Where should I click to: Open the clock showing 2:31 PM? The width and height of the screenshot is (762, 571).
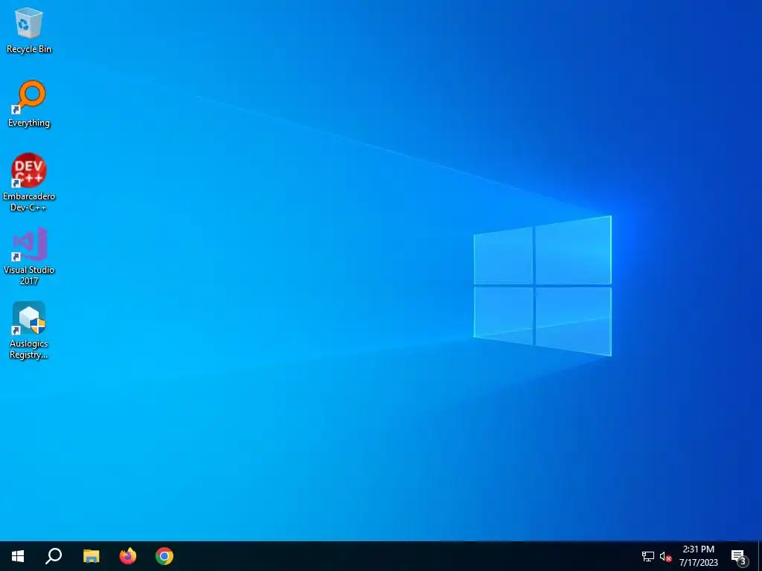coord(698,556)
